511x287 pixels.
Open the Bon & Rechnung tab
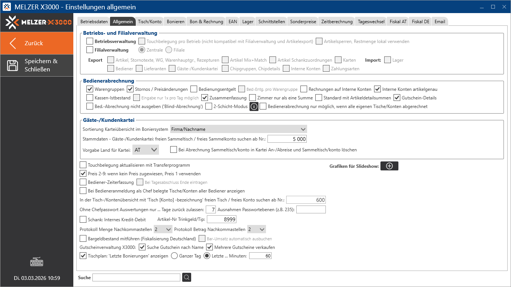click(206, 22)
